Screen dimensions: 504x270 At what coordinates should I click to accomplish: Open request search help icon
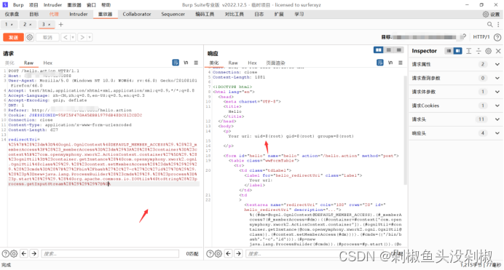(6, 254)
